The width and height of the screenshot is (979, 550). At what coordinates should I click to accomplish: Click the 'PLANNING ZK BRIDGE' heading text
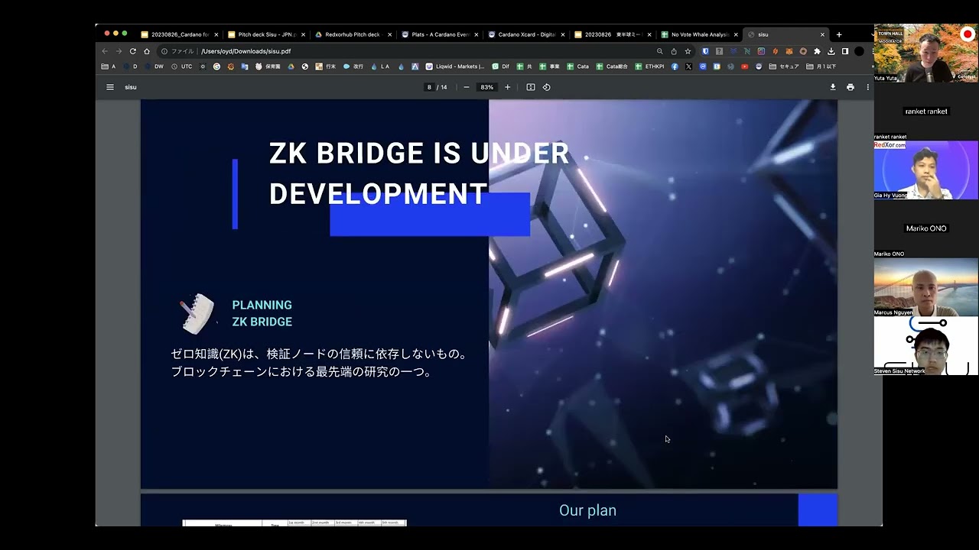click(x=262, y=313)
